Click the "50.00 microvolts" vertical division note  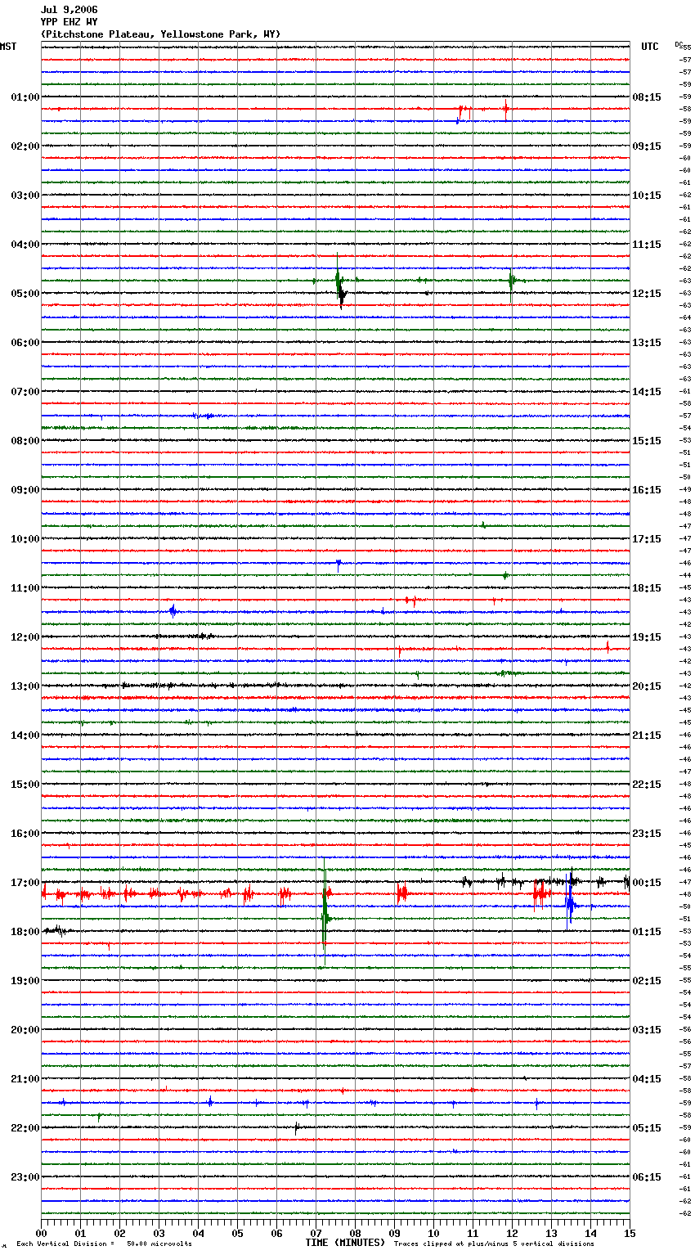click(159, 1244)
